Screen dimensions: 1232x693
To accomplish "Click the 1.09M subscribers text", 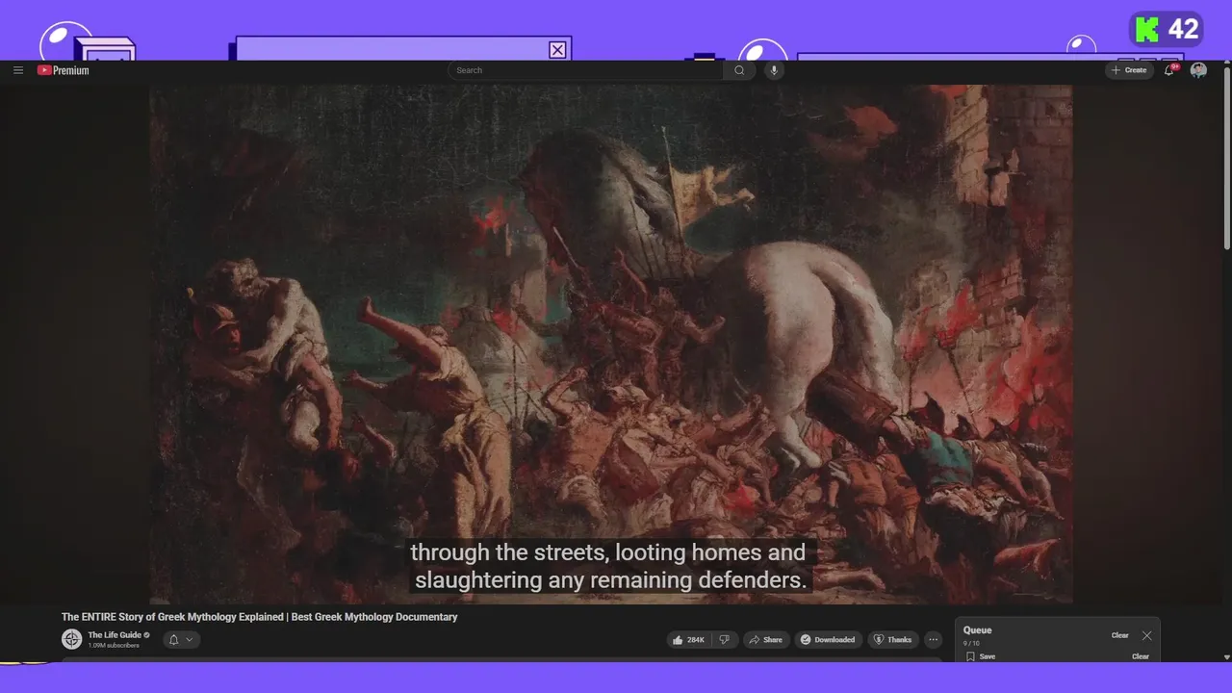I will (x=114, y=646).
